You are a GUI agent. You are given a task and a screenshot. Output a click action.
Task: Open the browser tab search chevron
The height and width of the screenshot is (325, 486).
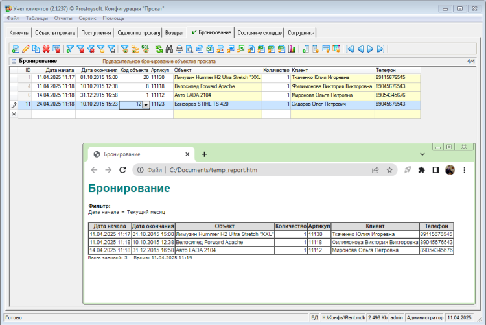point(422,154)
